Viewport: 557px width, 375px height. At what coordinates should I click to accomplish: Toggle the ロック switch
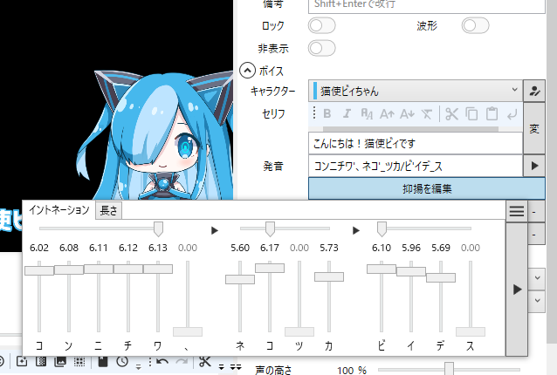pos(321,25)
